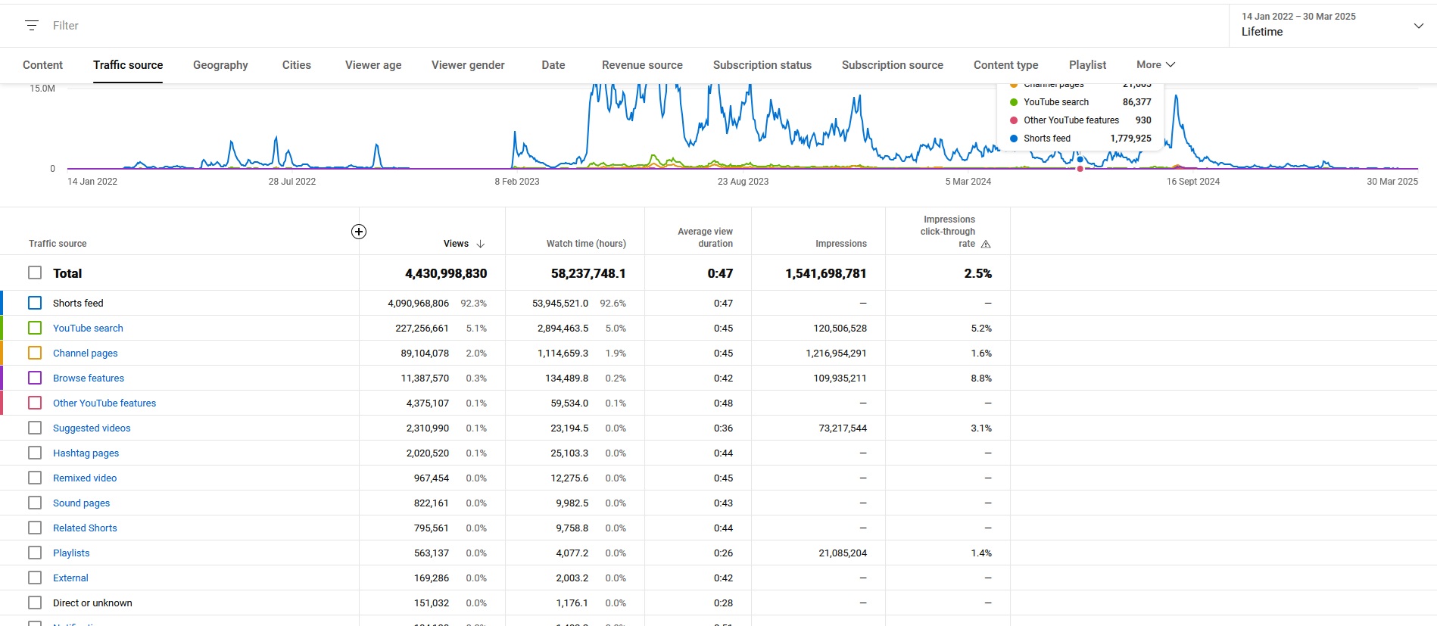Click the green YouTube search legend dot

click(x=1014, y=102)
